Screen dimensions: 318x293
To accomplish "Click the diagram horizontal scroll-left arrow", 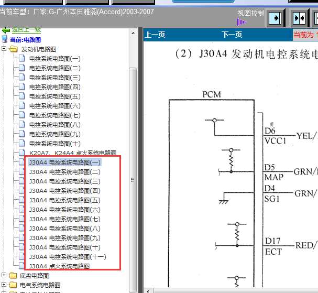I will tap(148, 291).
